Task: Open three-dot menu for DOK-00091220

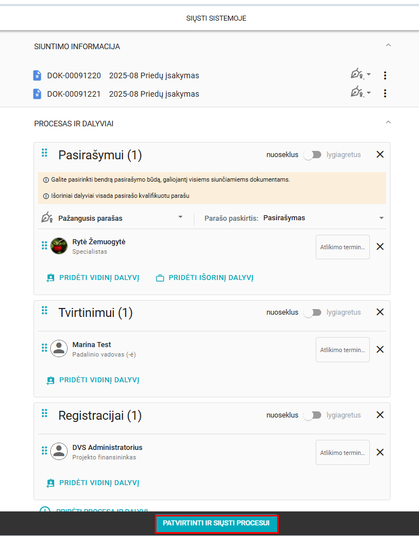Action: [385, 75]
